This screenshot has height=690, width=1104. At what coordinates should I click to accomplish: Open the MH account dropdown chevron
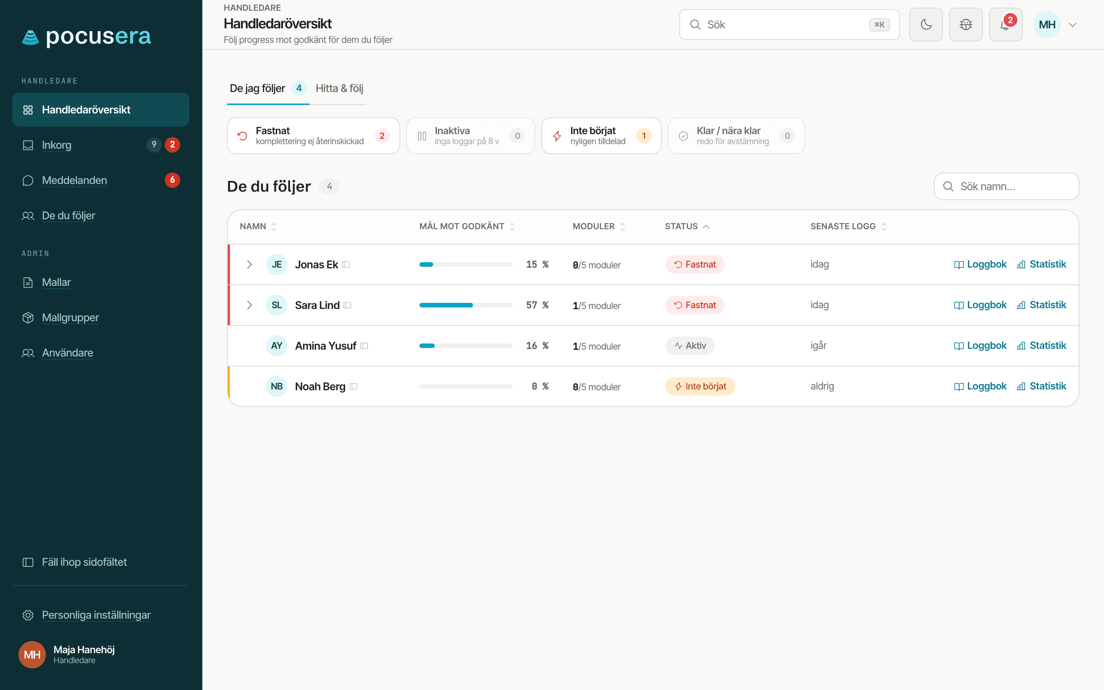coord(1073,25)
